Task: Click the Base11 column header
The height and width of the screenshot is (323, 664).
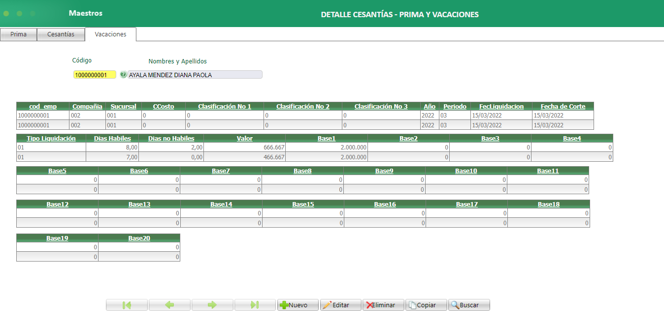Action: pos(548,171)
